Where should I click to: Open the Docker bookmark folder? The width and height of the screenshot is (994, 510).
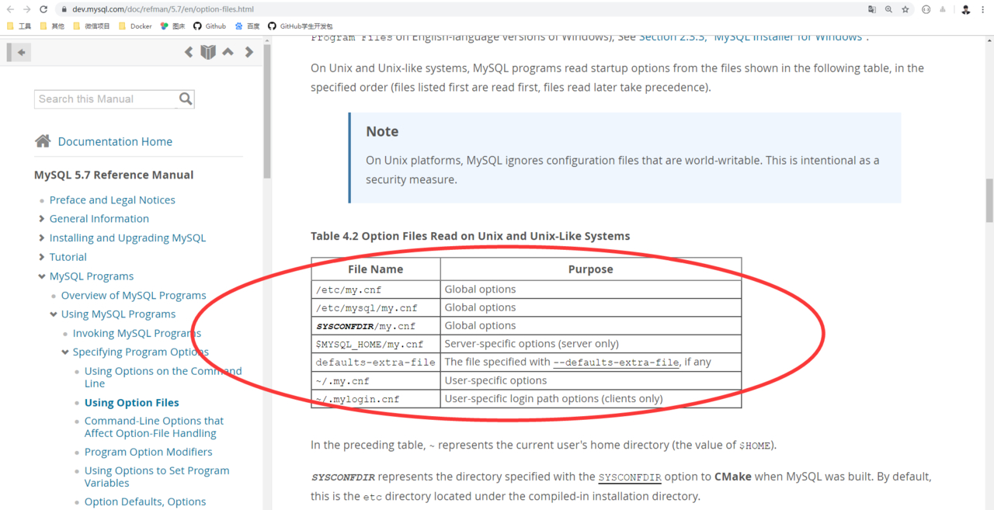tap(134, 26)
